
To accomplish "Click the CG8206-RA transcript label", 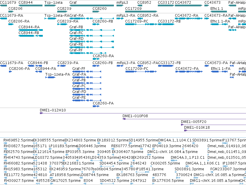I will pos(19,21).
